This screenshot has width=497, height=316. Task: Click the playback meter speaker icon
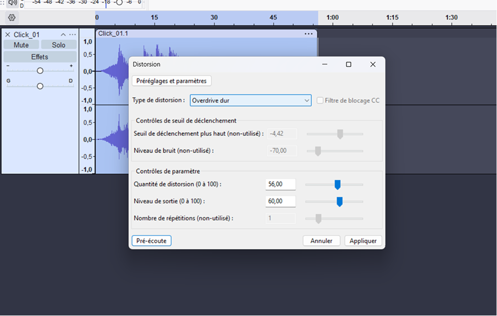coord(13,3)
